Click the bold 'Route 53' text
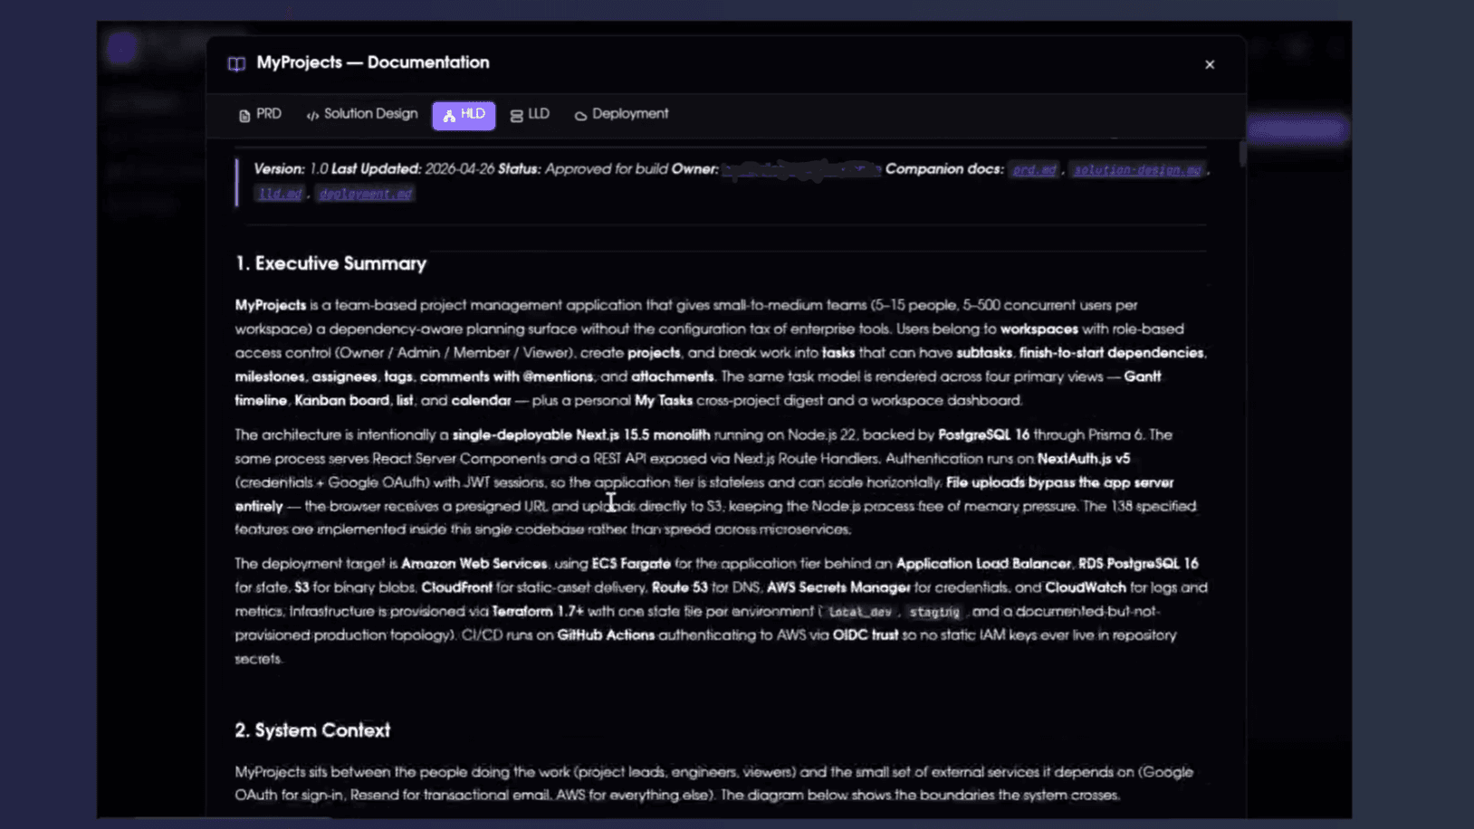The image size is (1474, 829). 680,587
